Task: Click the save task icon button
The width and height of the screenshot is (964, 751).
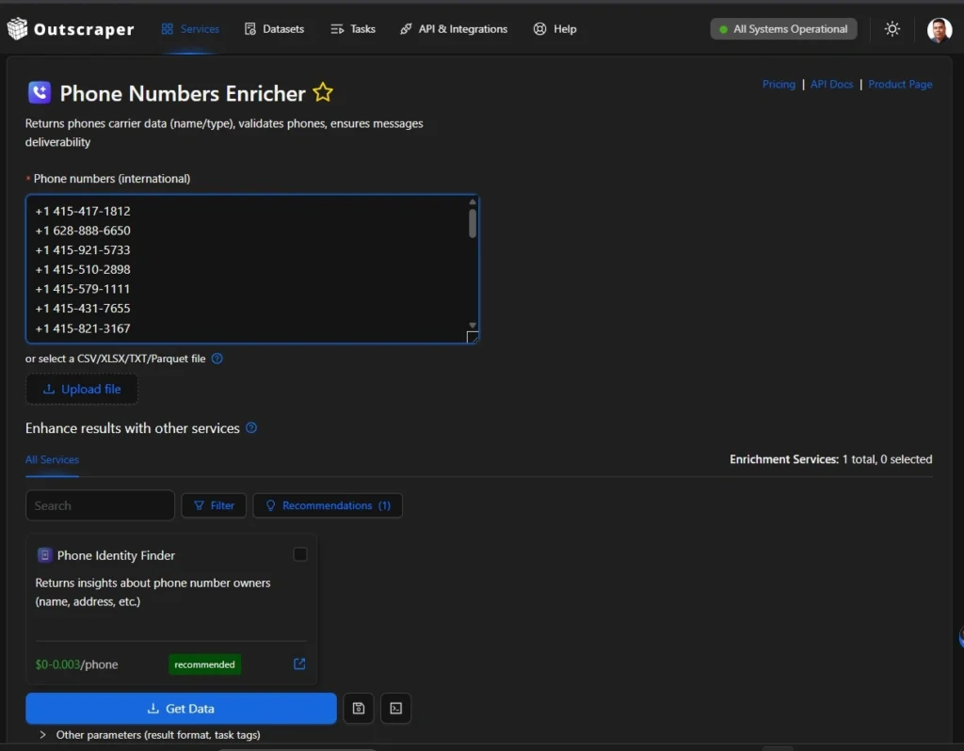Action: pyautogui.click(x=359, y=708)
